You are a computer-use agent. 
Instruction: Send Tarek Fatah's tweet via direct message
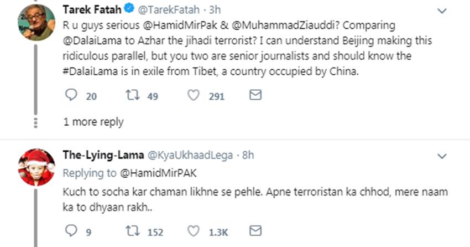pyautogui.click(x=255, y=96)
